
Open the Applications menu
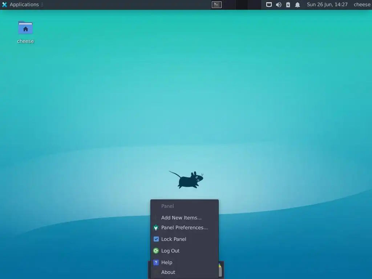(x=20, y=4)
